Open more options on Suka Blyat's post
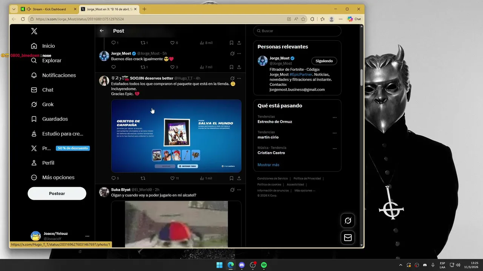 [x=239, y=190]
